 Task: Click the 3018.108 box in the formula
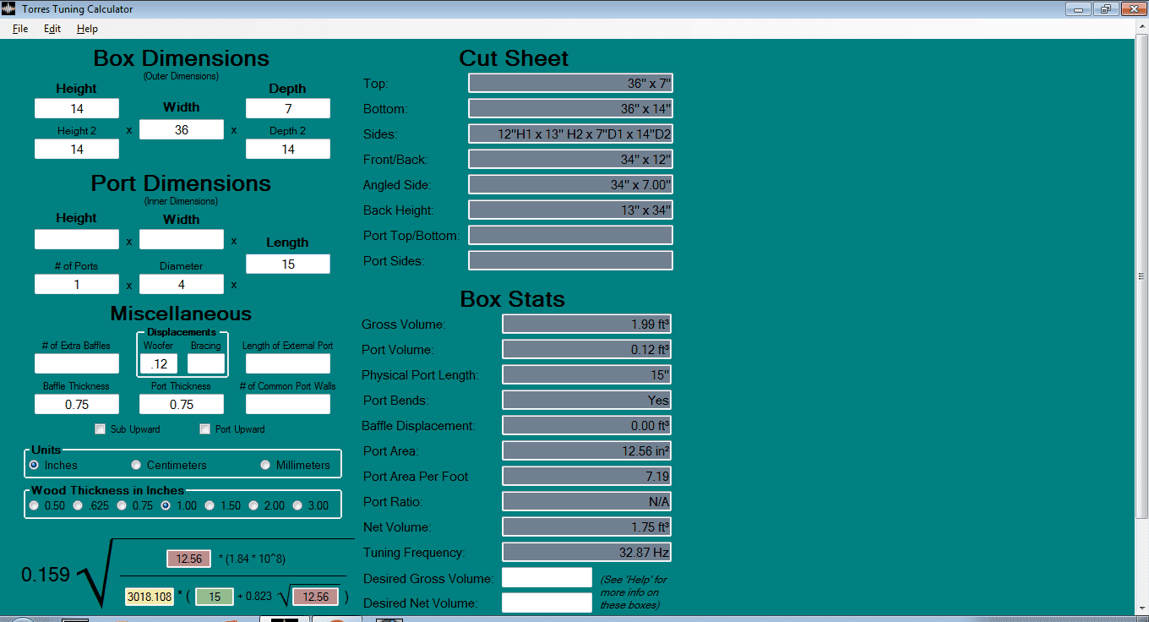(149, 597)
